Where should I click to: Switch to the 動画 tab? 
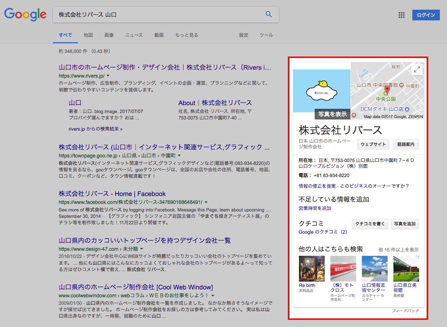click(159, 35)
